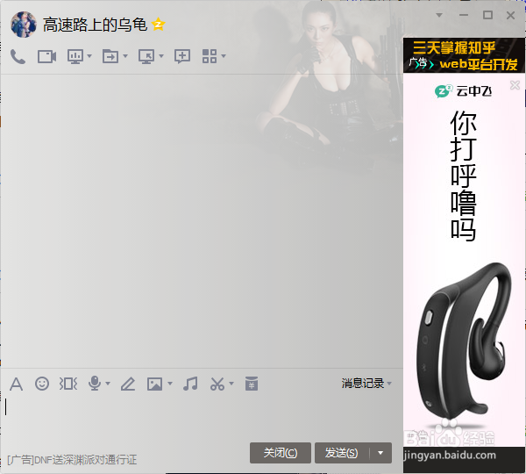
Task: Click into the message input box
Action: tap(202, 418)
